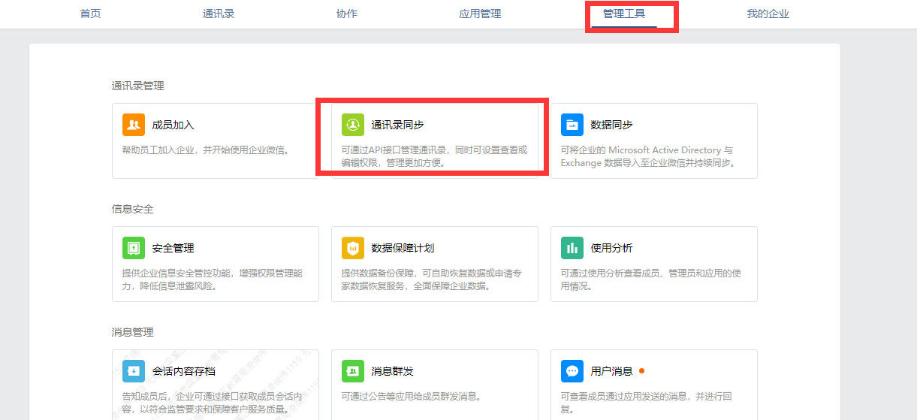Open the 我的企业 tab
This screenshot has width=917, height=420.
pyautogui.click(x=768, y=14)
